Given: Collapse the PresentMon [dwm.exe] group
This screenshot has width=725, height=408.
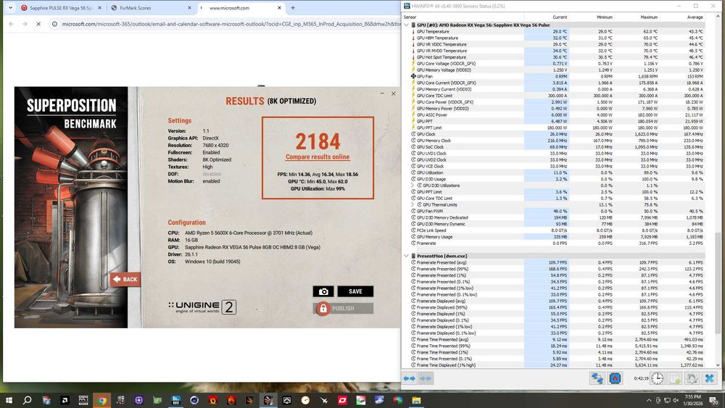Looking at the screenshot, I should point(407,256).
